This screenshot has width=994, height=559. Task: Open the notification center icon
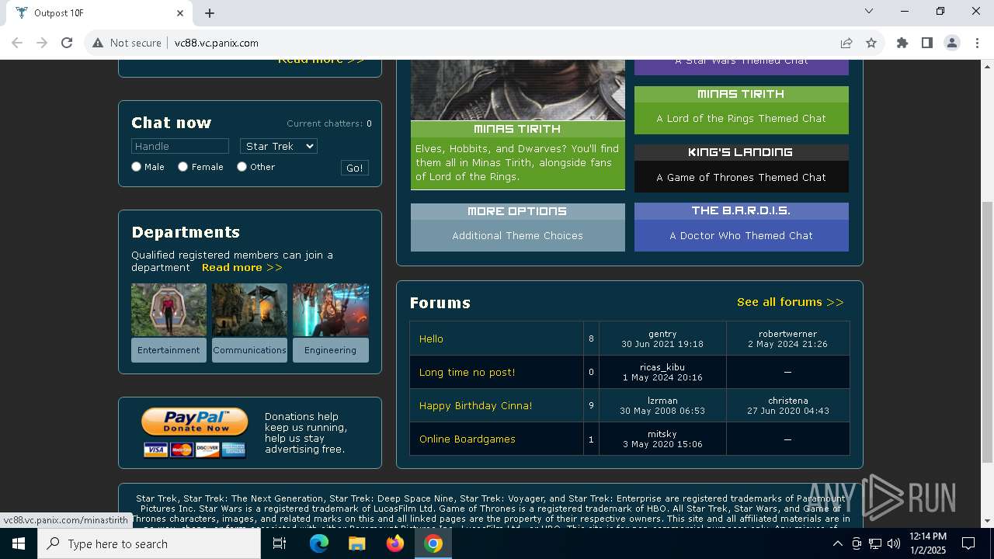click(968, 543)
